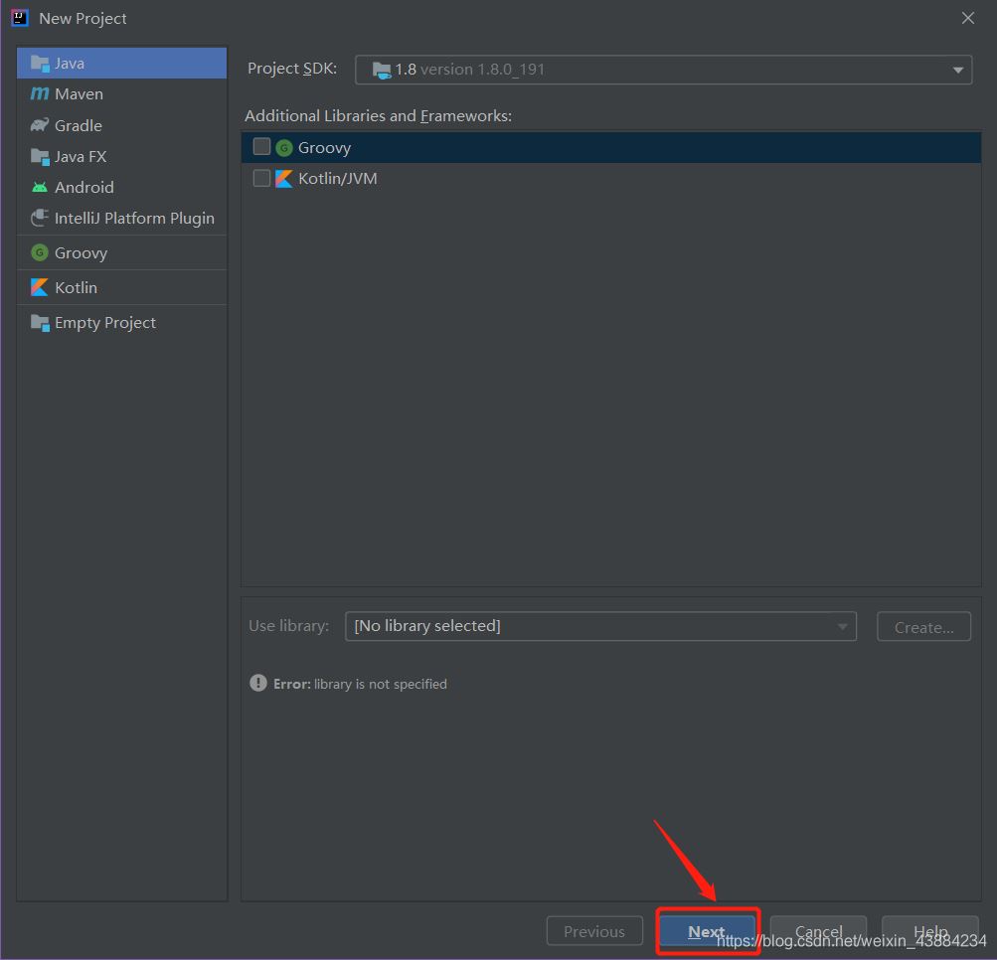Close the New Project dialog window
Screen dimensions: 997x960
click(968, 18)
